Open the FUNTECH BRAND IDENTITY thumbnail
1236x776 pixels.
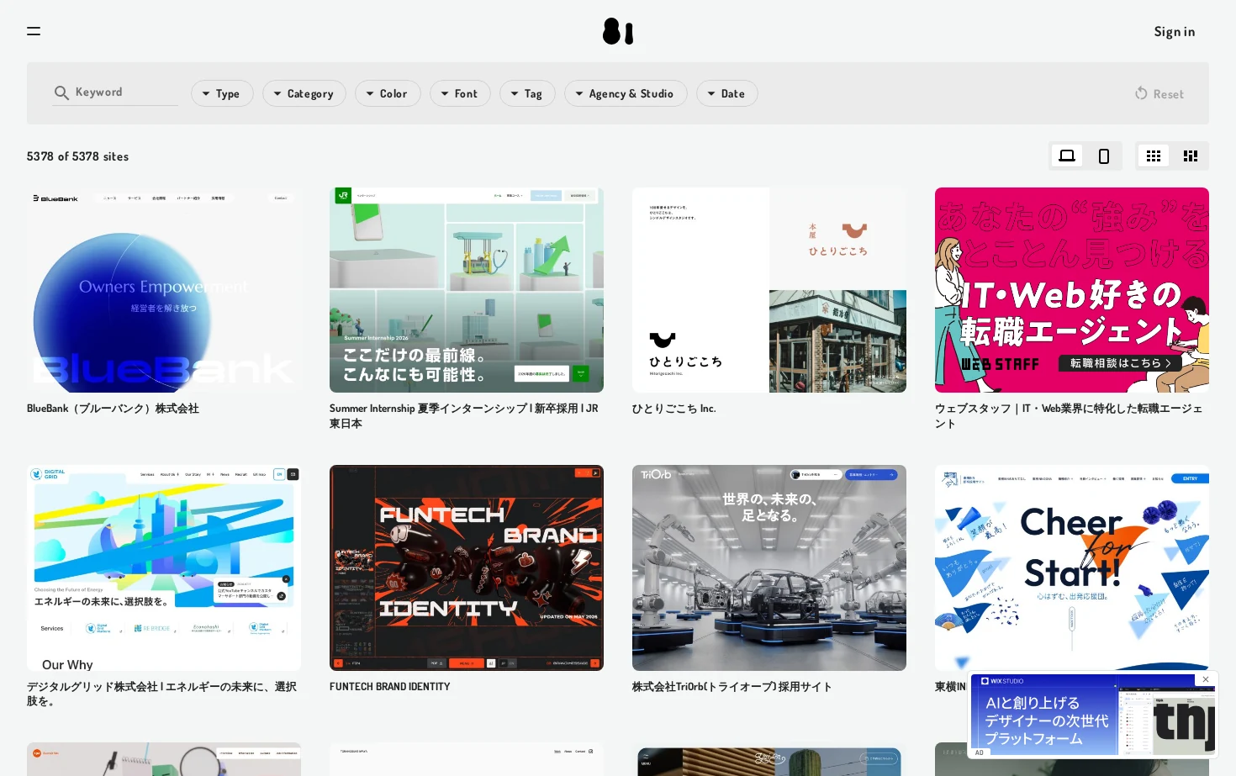click(467, 567)
